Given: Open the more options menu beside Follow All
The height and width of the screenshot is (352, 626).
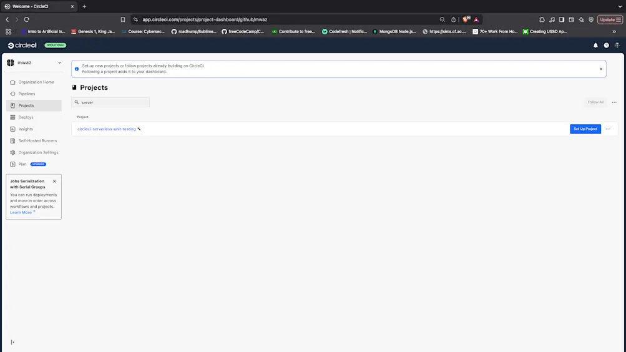Looking at the screenshot, I should tap(614, 102).
